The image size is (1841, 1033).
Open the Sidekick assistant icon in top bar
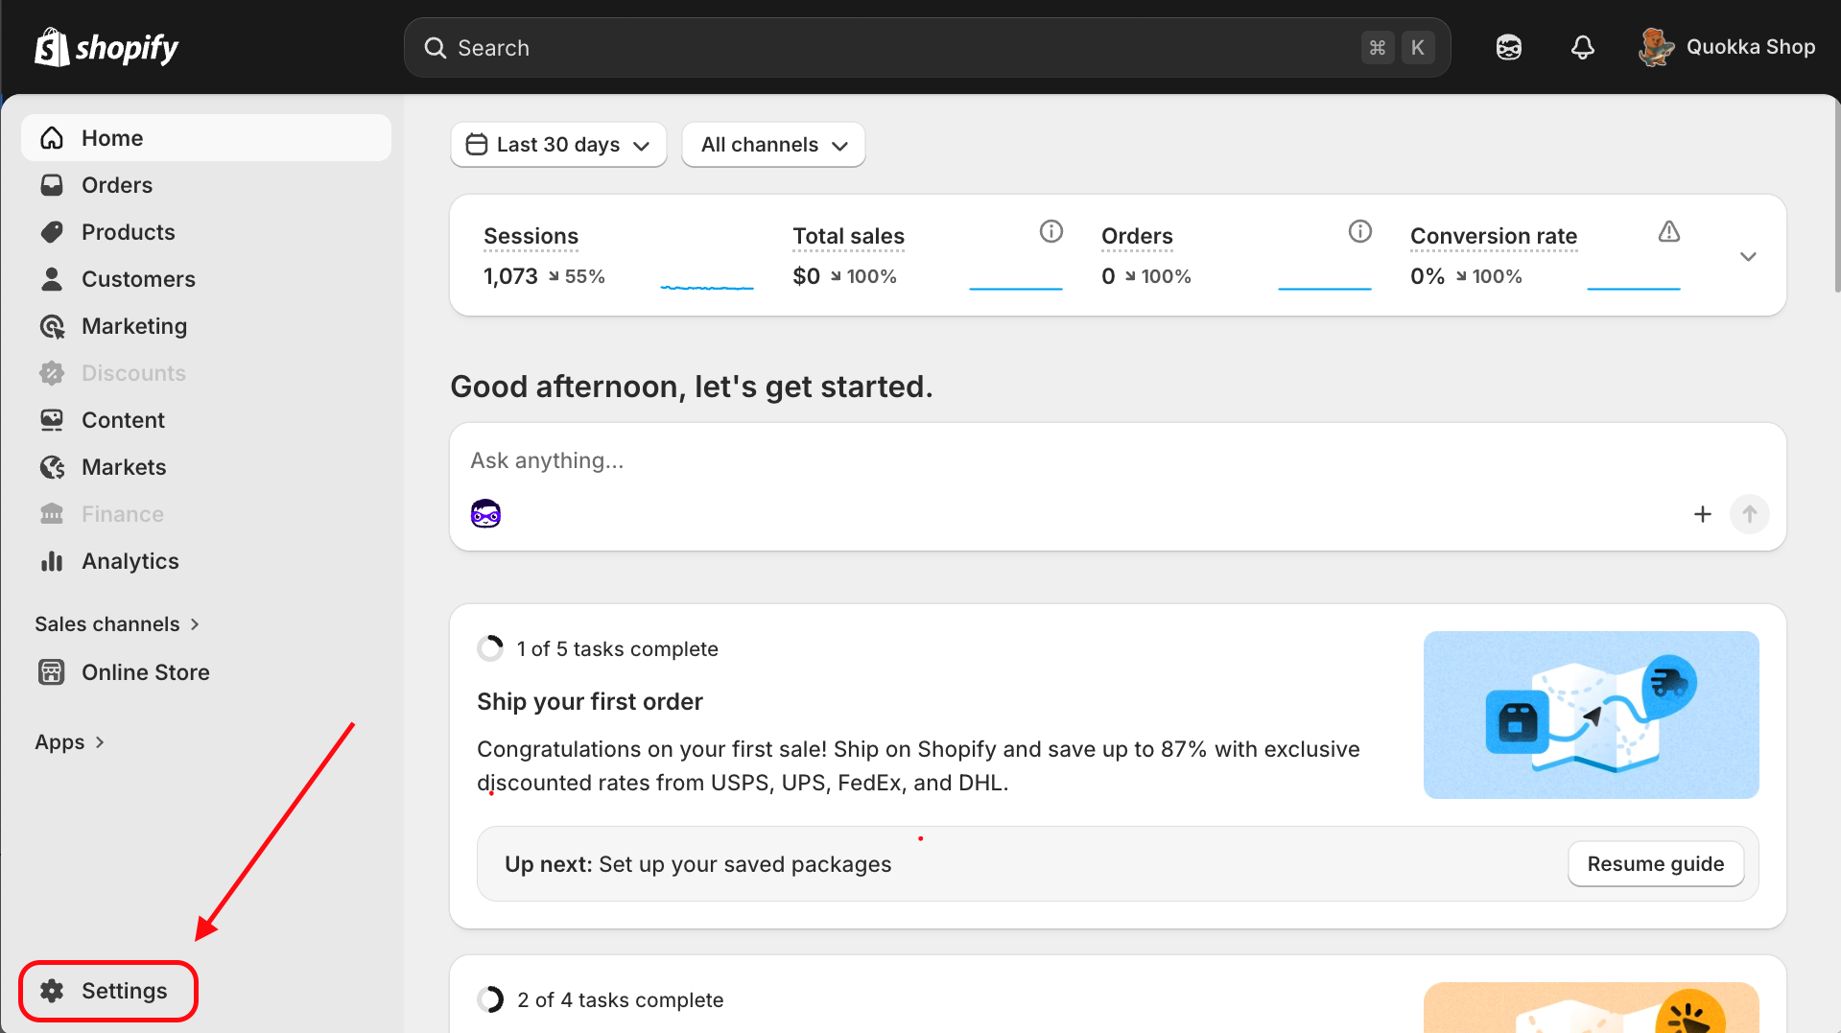(1508, 47)
